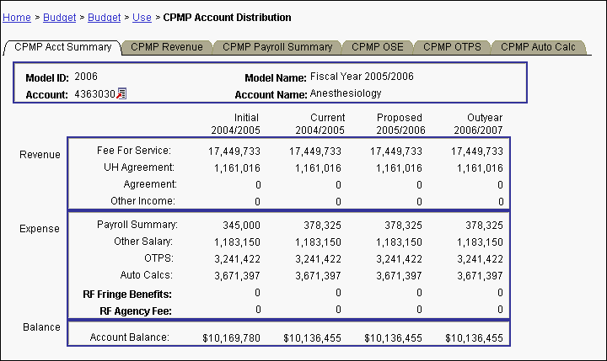This screenshot has width=607, height=361.
Task: Switch to the CPMP OSE tab
Action: tap(378, 47)
